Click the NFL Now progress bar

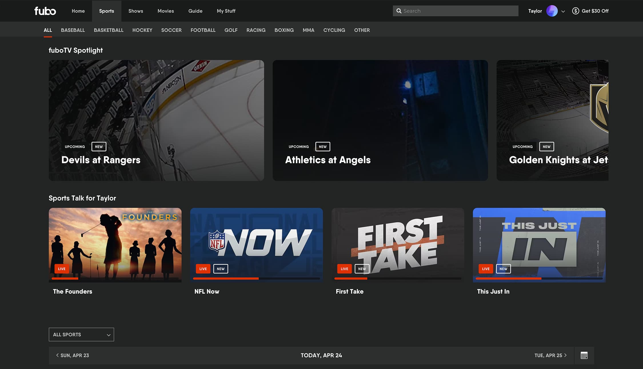coord(256,278)
